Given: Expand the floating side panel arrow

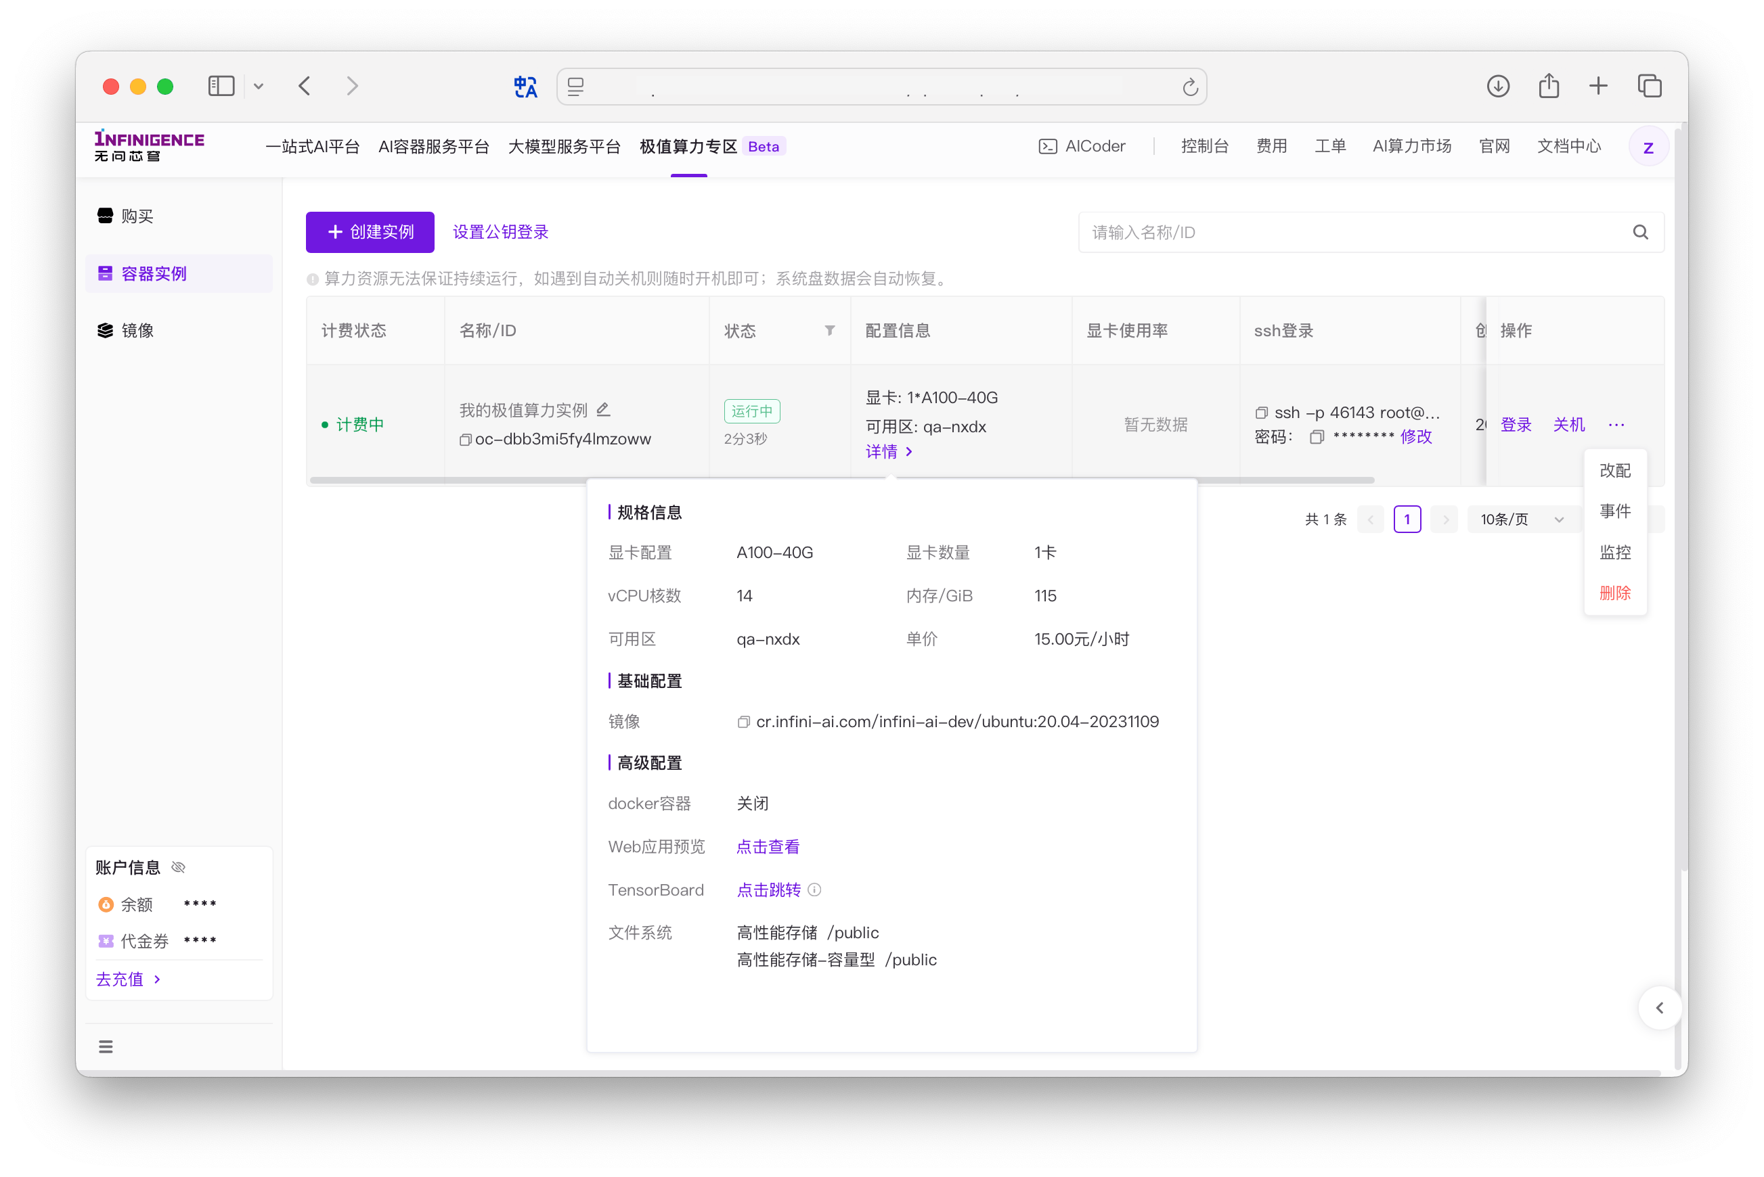Looking at the screenshot, I should (1659, 1008).
